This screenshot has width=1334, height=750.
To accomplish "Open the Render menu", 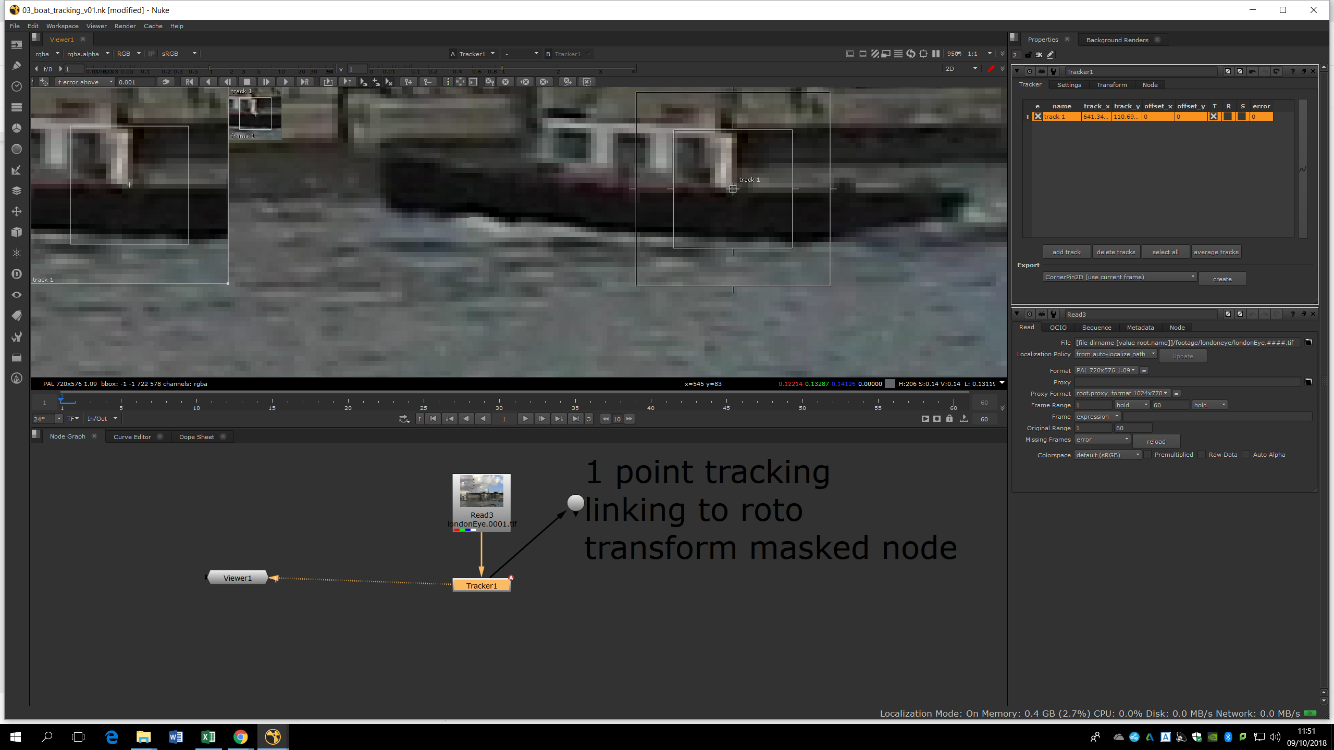I will click(125, 26).
